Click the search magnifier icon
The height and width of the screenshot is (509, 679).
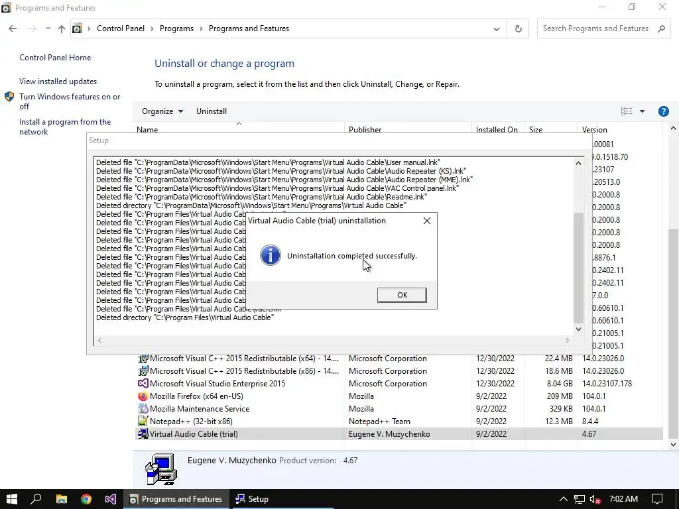click(x=661, y=28)
